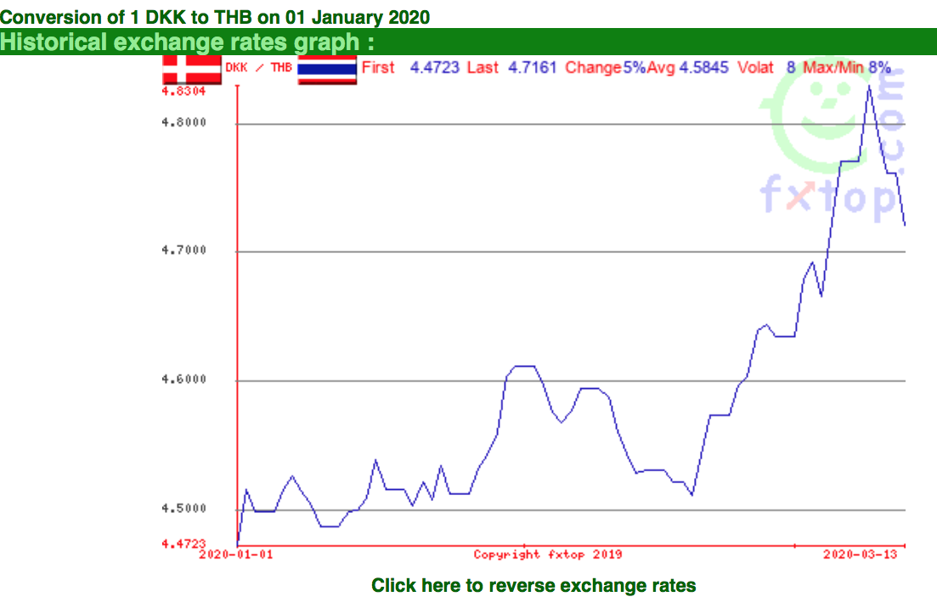
Task: Click the Thailand flag icon
Action: [327, 70]
